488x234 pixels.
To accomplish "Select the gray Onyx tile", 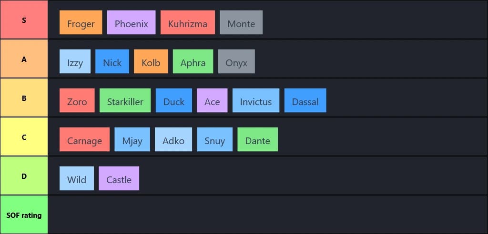I will click(x=236, y=62).
